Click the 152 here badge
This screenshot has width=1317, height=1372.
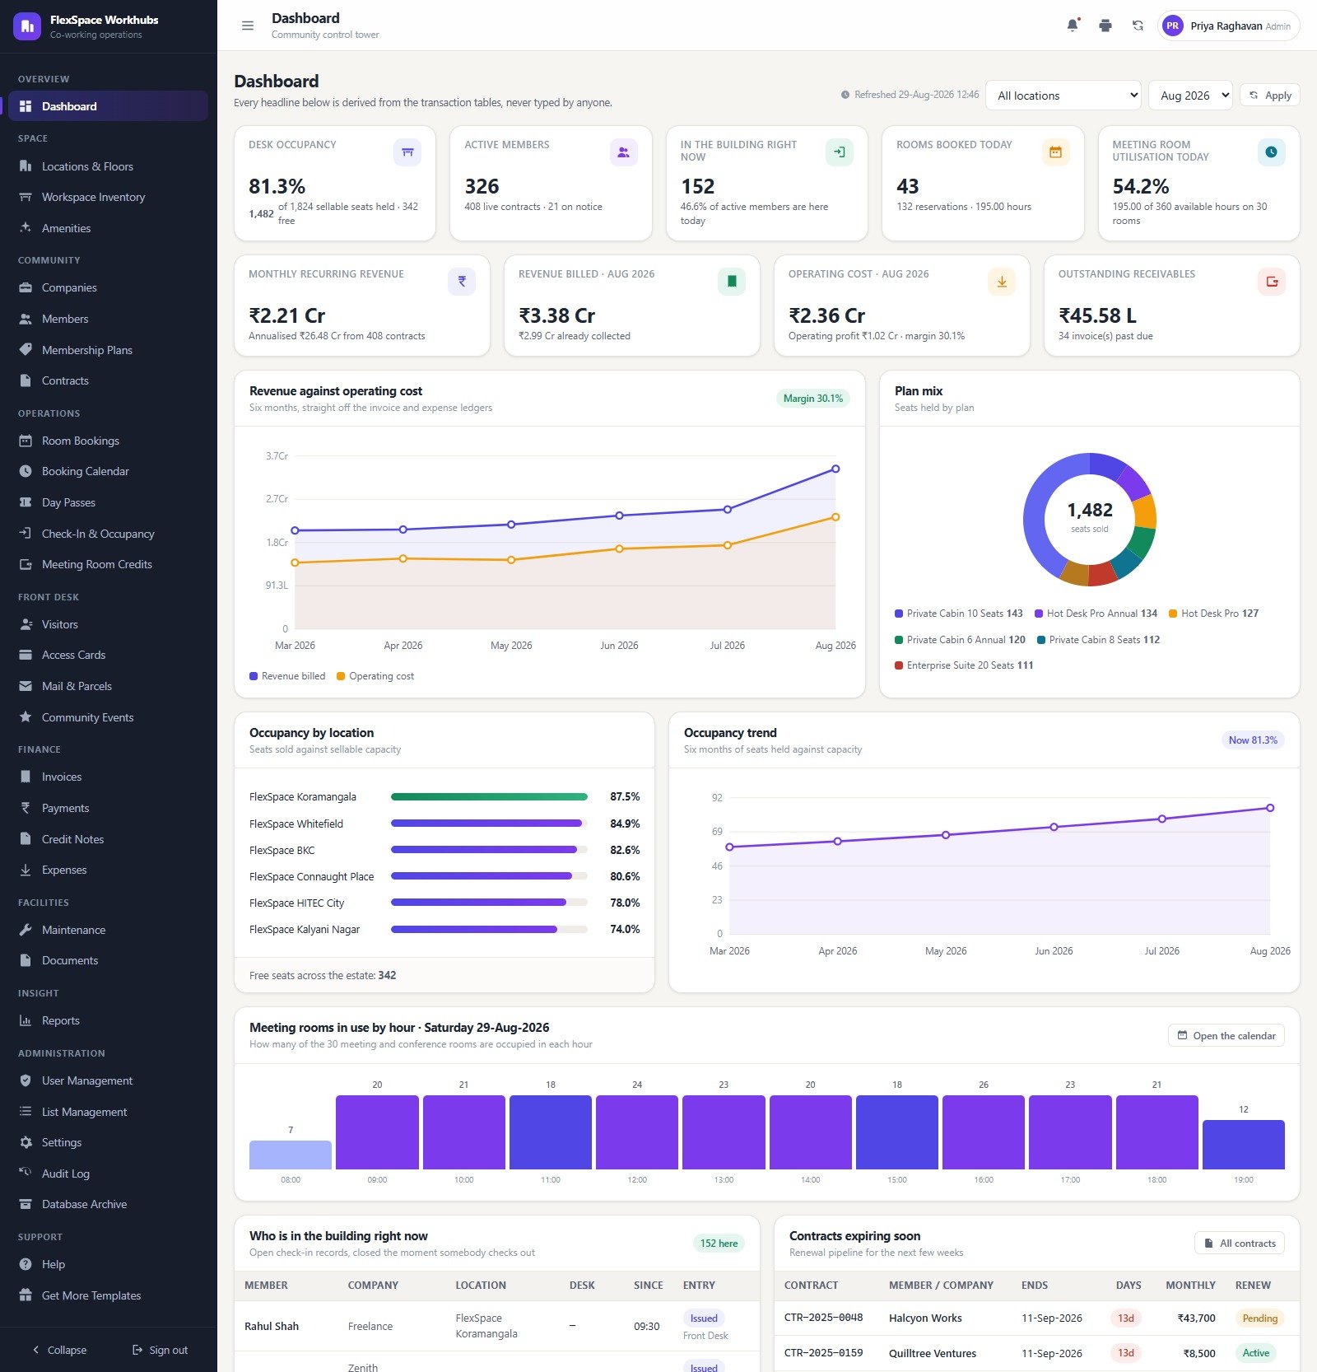pos(719,1244)
